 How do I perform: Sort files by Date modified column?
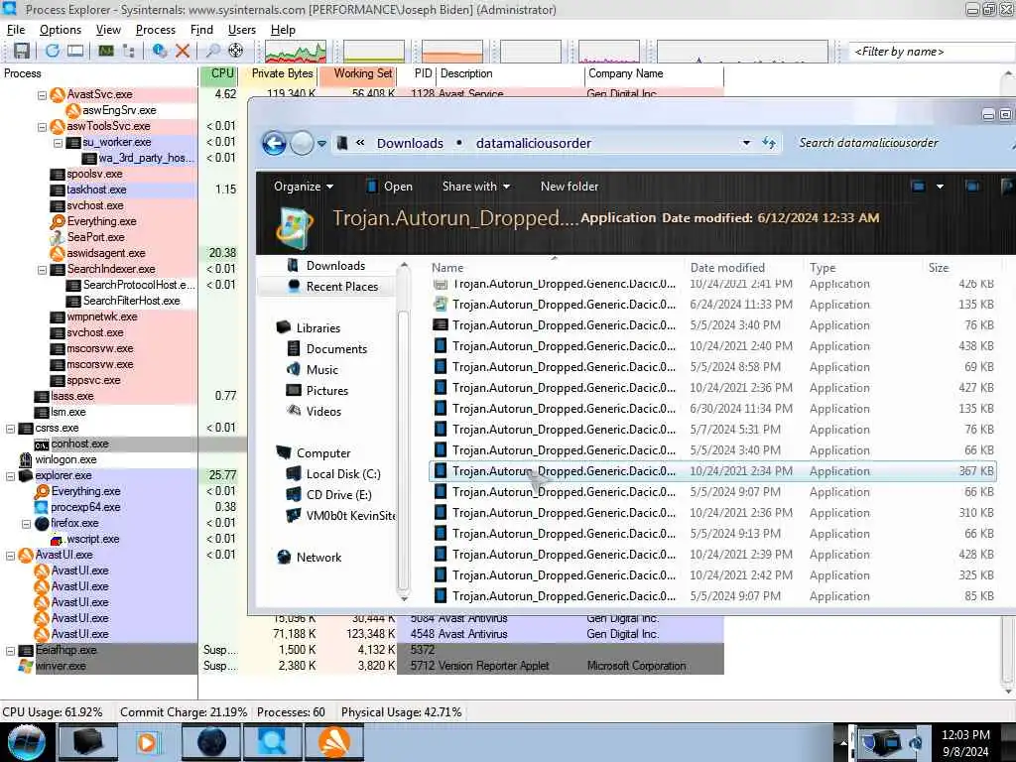click(727, 268)
